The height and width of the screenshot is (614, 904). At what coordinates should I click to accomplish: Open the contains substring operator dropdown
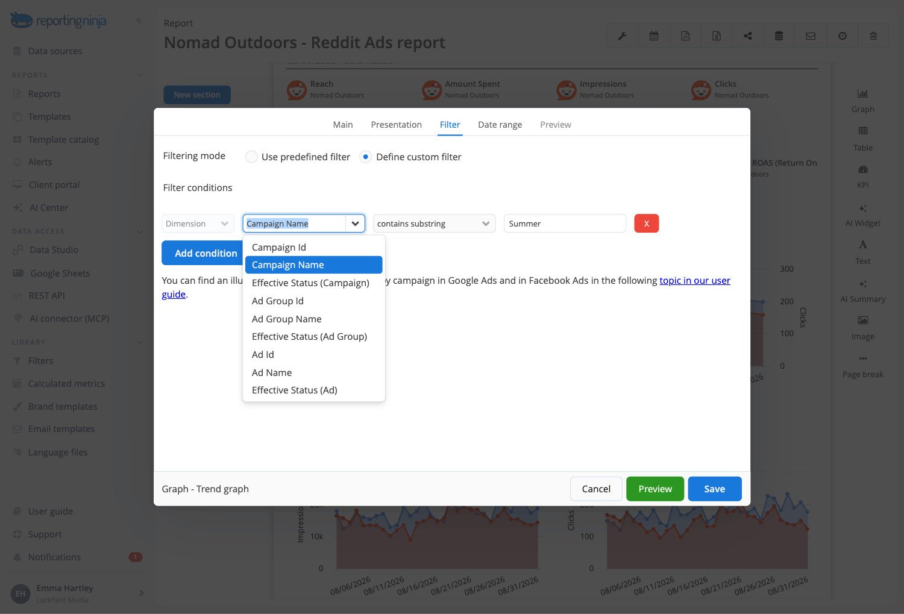(434, 224)
